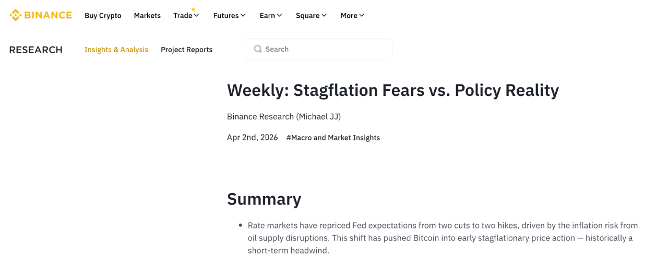Focus the Search input field
Image resolution: width=668 pixels, height=267 pixels.
tap(324, 49)
